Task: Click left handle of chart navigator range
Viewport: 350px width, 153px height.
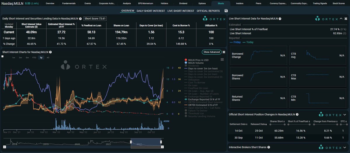Action: point(131,141)
